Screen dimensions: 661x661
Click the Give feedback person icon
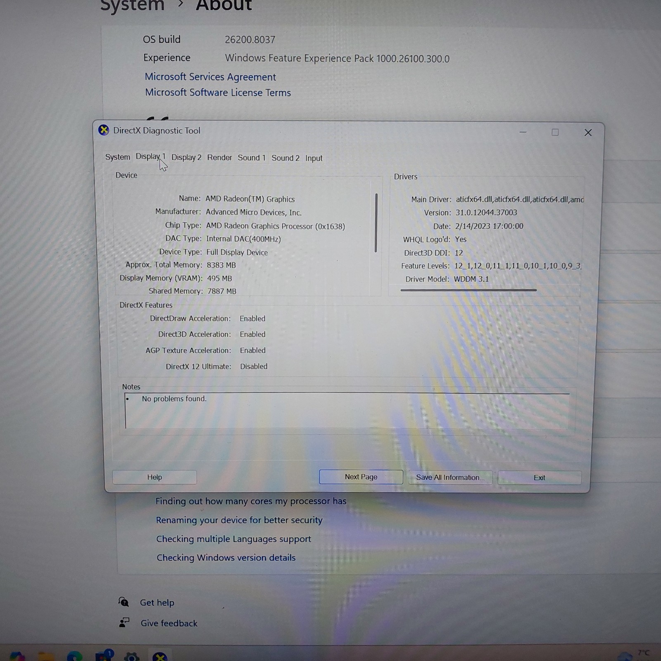click(124, 623)
